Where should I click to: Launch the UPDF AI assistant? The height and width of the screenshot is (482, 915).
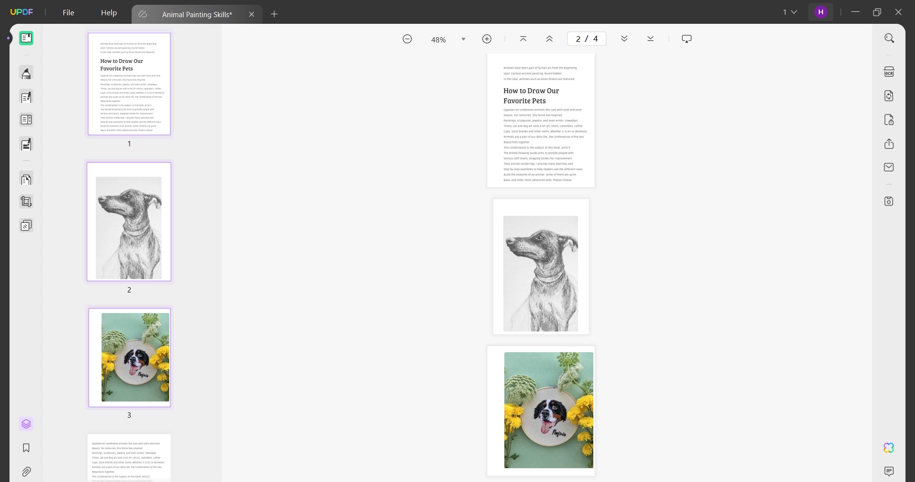[888, 448]
